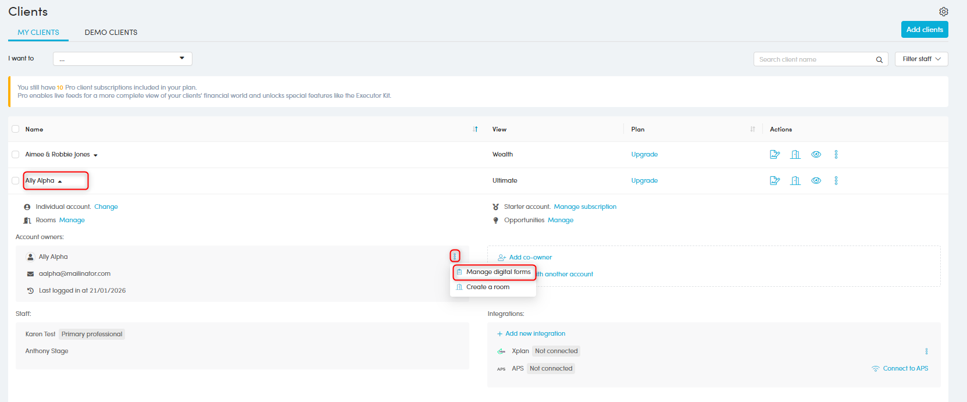Check the Aimee & Robbie Jones checkbox
This screenshot has width=967, height=402.
[x=16, y=154]
